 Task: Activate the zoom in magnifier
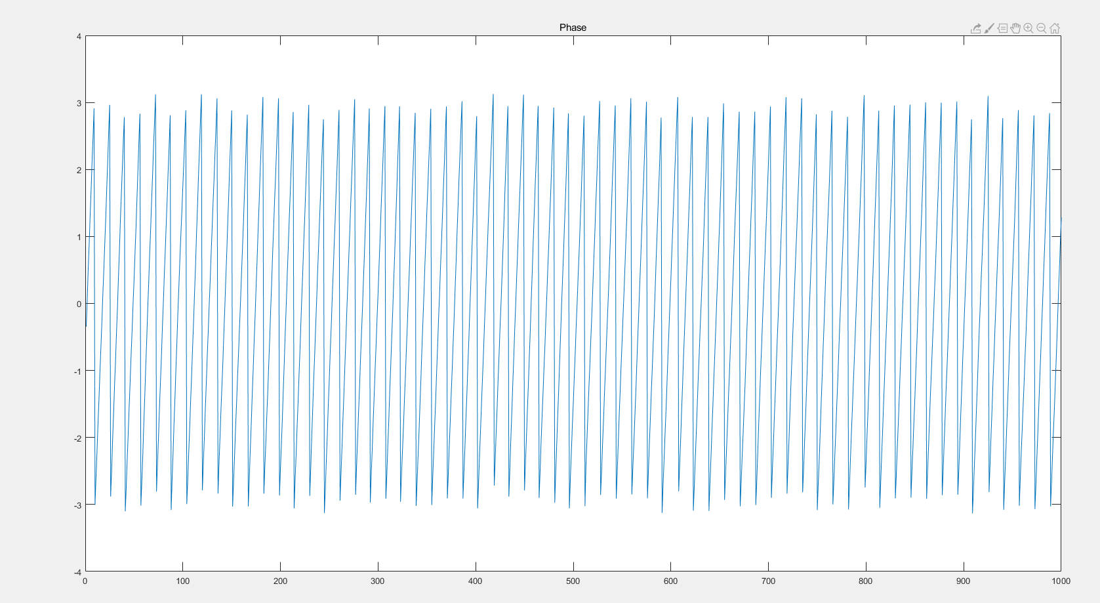[x=1029, y=28]
